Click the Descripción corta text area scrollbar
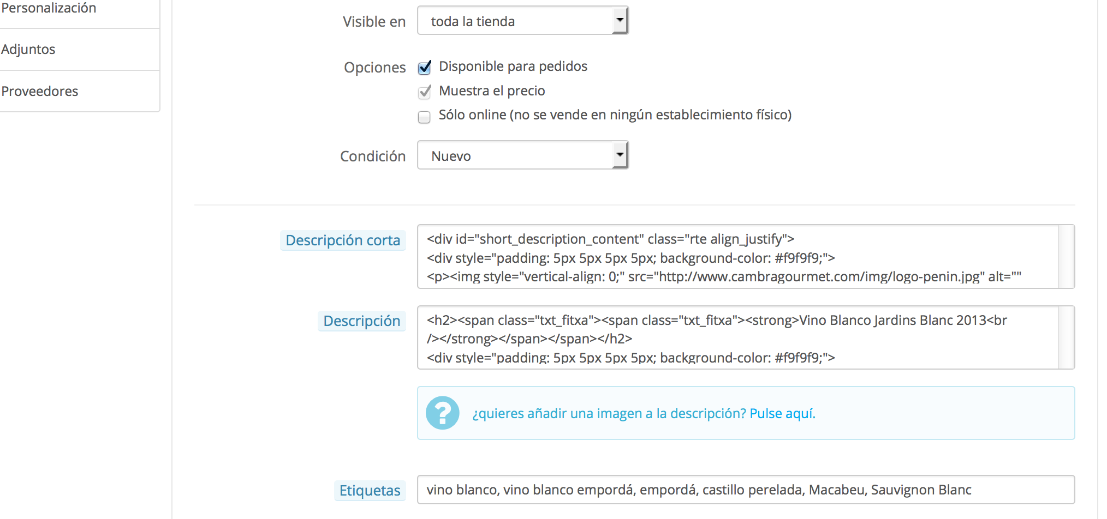Image resolution: width=1107 pixels, height=519 pixels. click(x=1066, y=257)
